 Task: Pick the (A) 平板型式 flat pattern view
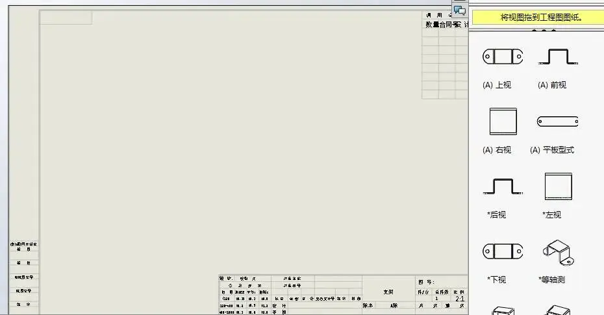pos(558,121)
